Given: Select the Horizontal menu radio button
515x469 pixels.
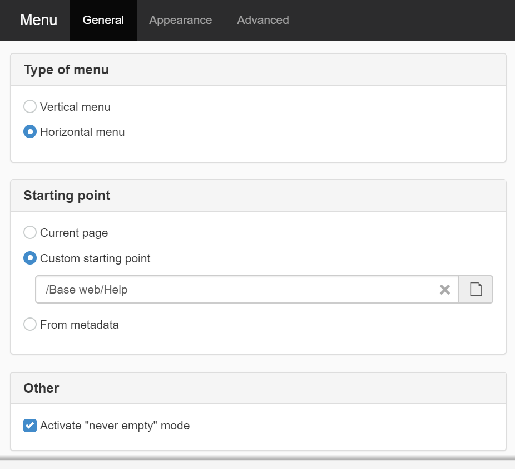Looking at the screenshot, I should 30,132.
